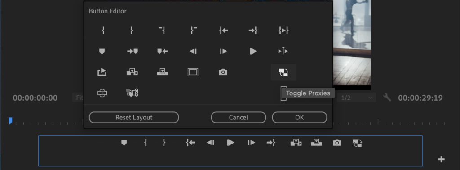Select Step Forward icon in Button Editor

point(224,51)
